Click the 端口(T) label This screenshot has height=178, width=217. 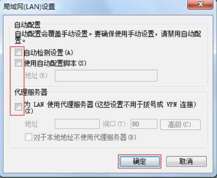pyautogui.click(x=114, y=124)
